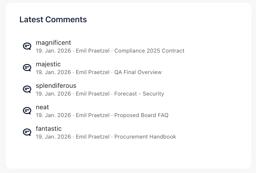Screen dimensions: 256x173
Task: Open the comment titled "fantastic"
Action: tap(49, 128)
